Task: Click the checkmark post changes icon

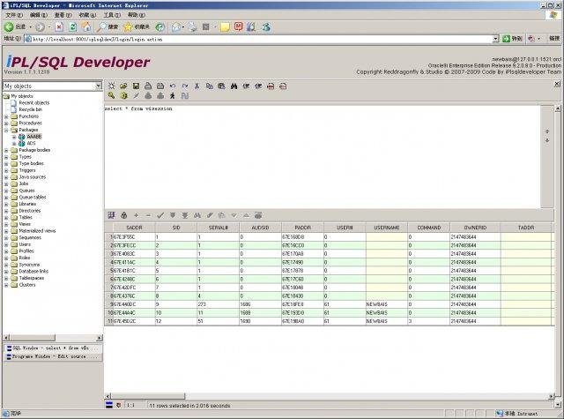Action: [x=160, y=215]
